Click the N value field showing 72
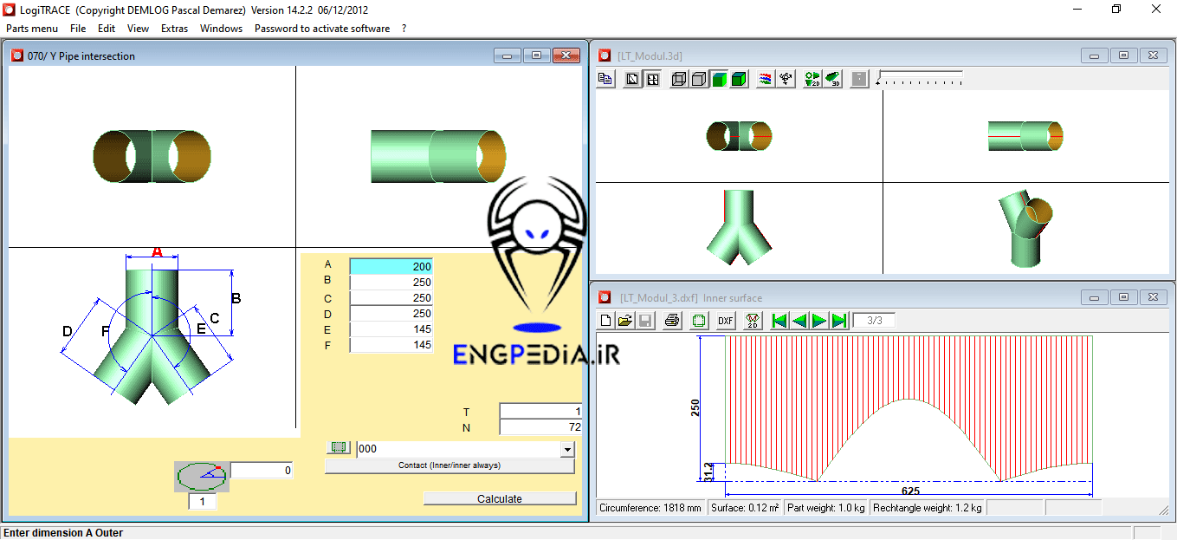This screenshot has height=540, width=1177. [540, 427]
